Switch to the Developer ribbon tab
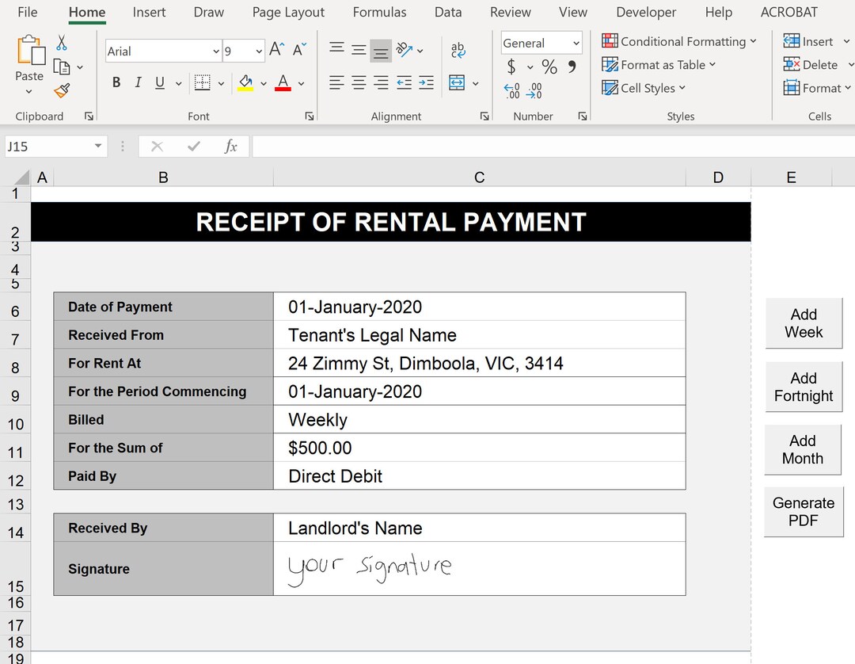This screenshot has width=855, height=664. [x=645, y=12]
